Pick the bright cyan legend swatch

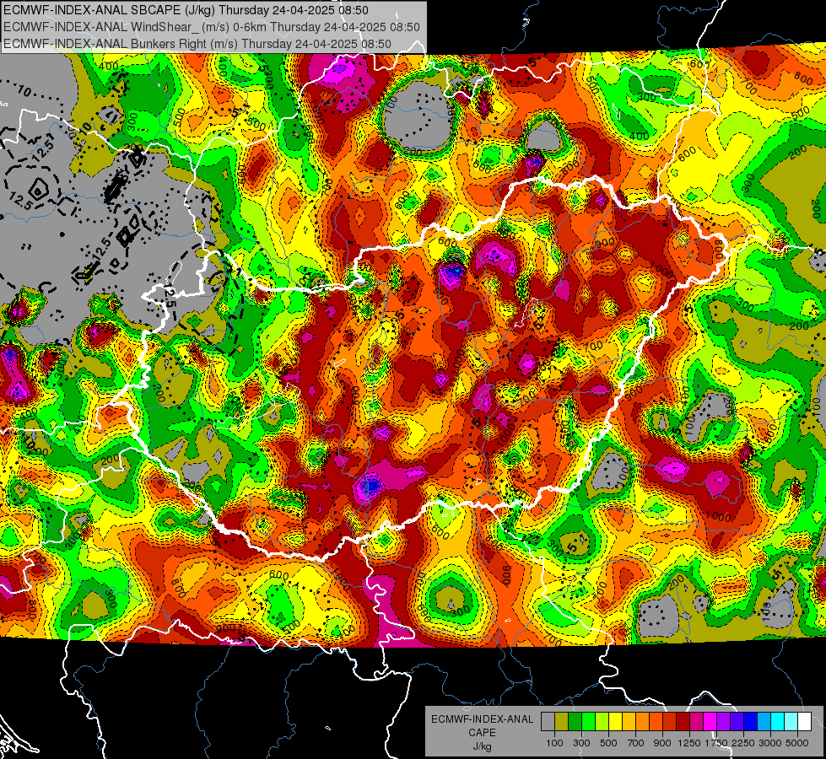(778, 721)
